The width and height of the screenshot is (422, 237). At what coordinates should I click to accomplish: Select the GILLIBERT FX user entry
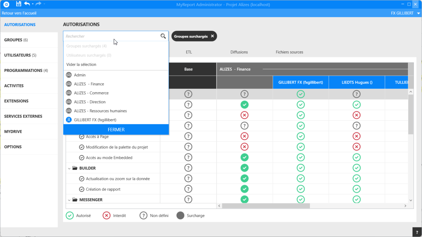(x=95, y=120)
